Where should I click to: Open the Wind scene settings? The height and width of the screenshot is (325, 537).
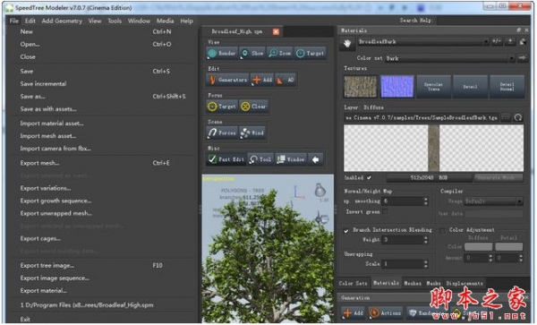point(252,133)
